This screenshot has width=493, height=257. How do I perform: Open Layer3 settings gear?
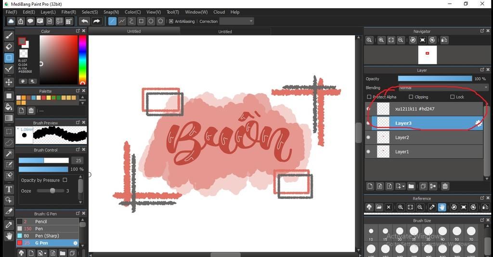tap(479, 123)
